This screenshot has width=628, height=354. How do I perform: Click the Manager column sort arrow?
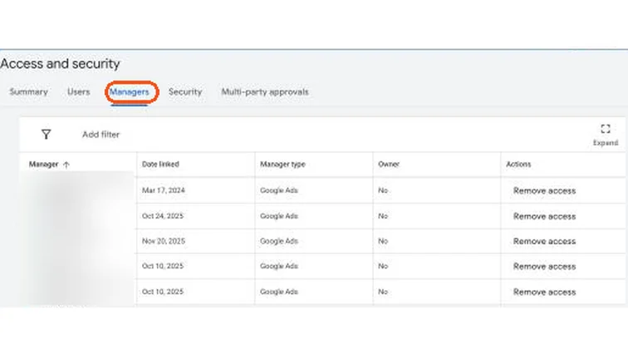pos(66,165)
